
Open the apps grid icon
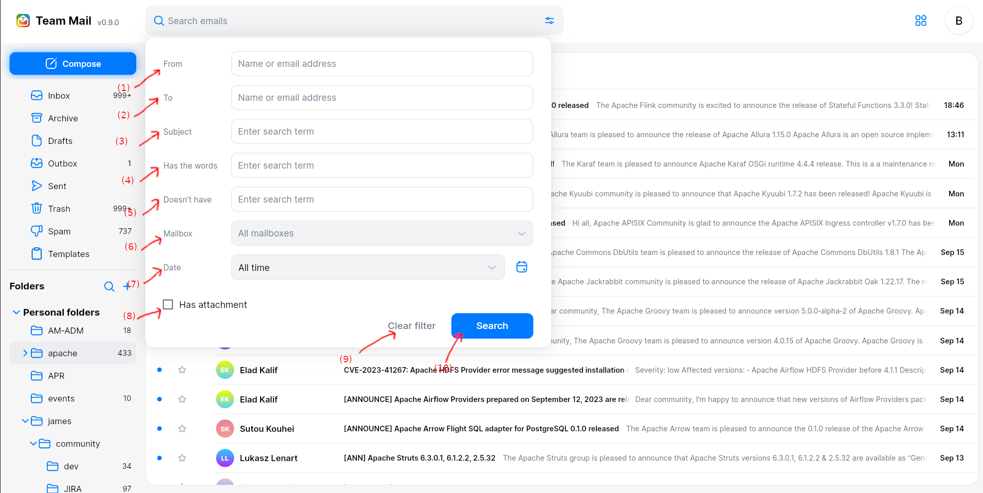point(921,21)
